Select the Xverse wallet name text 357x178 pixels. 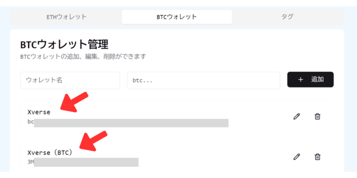pos(39,112)
